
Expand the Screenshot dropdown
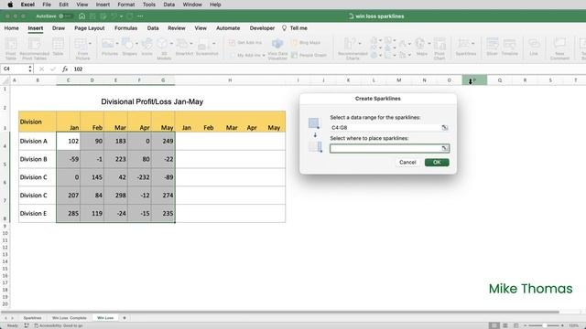[x=213, y=43]
